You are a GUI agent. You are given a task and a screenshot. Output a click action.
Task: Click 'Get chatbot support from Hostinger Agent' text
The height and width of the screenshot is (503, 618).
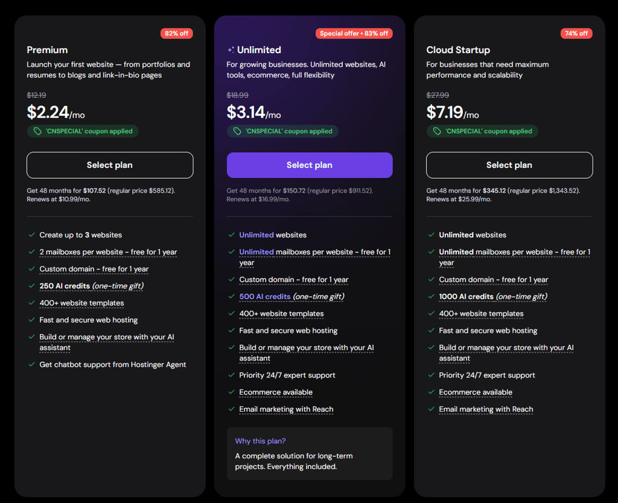pos(113,365)
